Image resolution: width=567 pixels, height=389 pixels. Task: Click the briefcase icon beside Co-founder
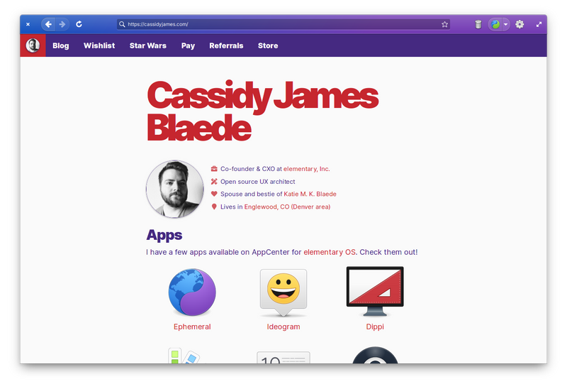(214, 169)
